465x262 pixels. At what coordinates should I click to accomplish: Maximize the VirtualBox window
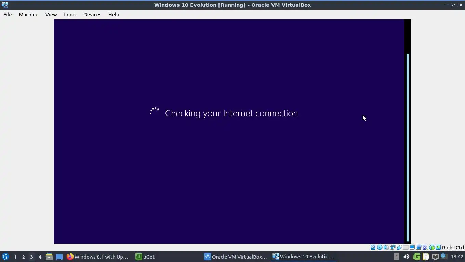[453, 5]
